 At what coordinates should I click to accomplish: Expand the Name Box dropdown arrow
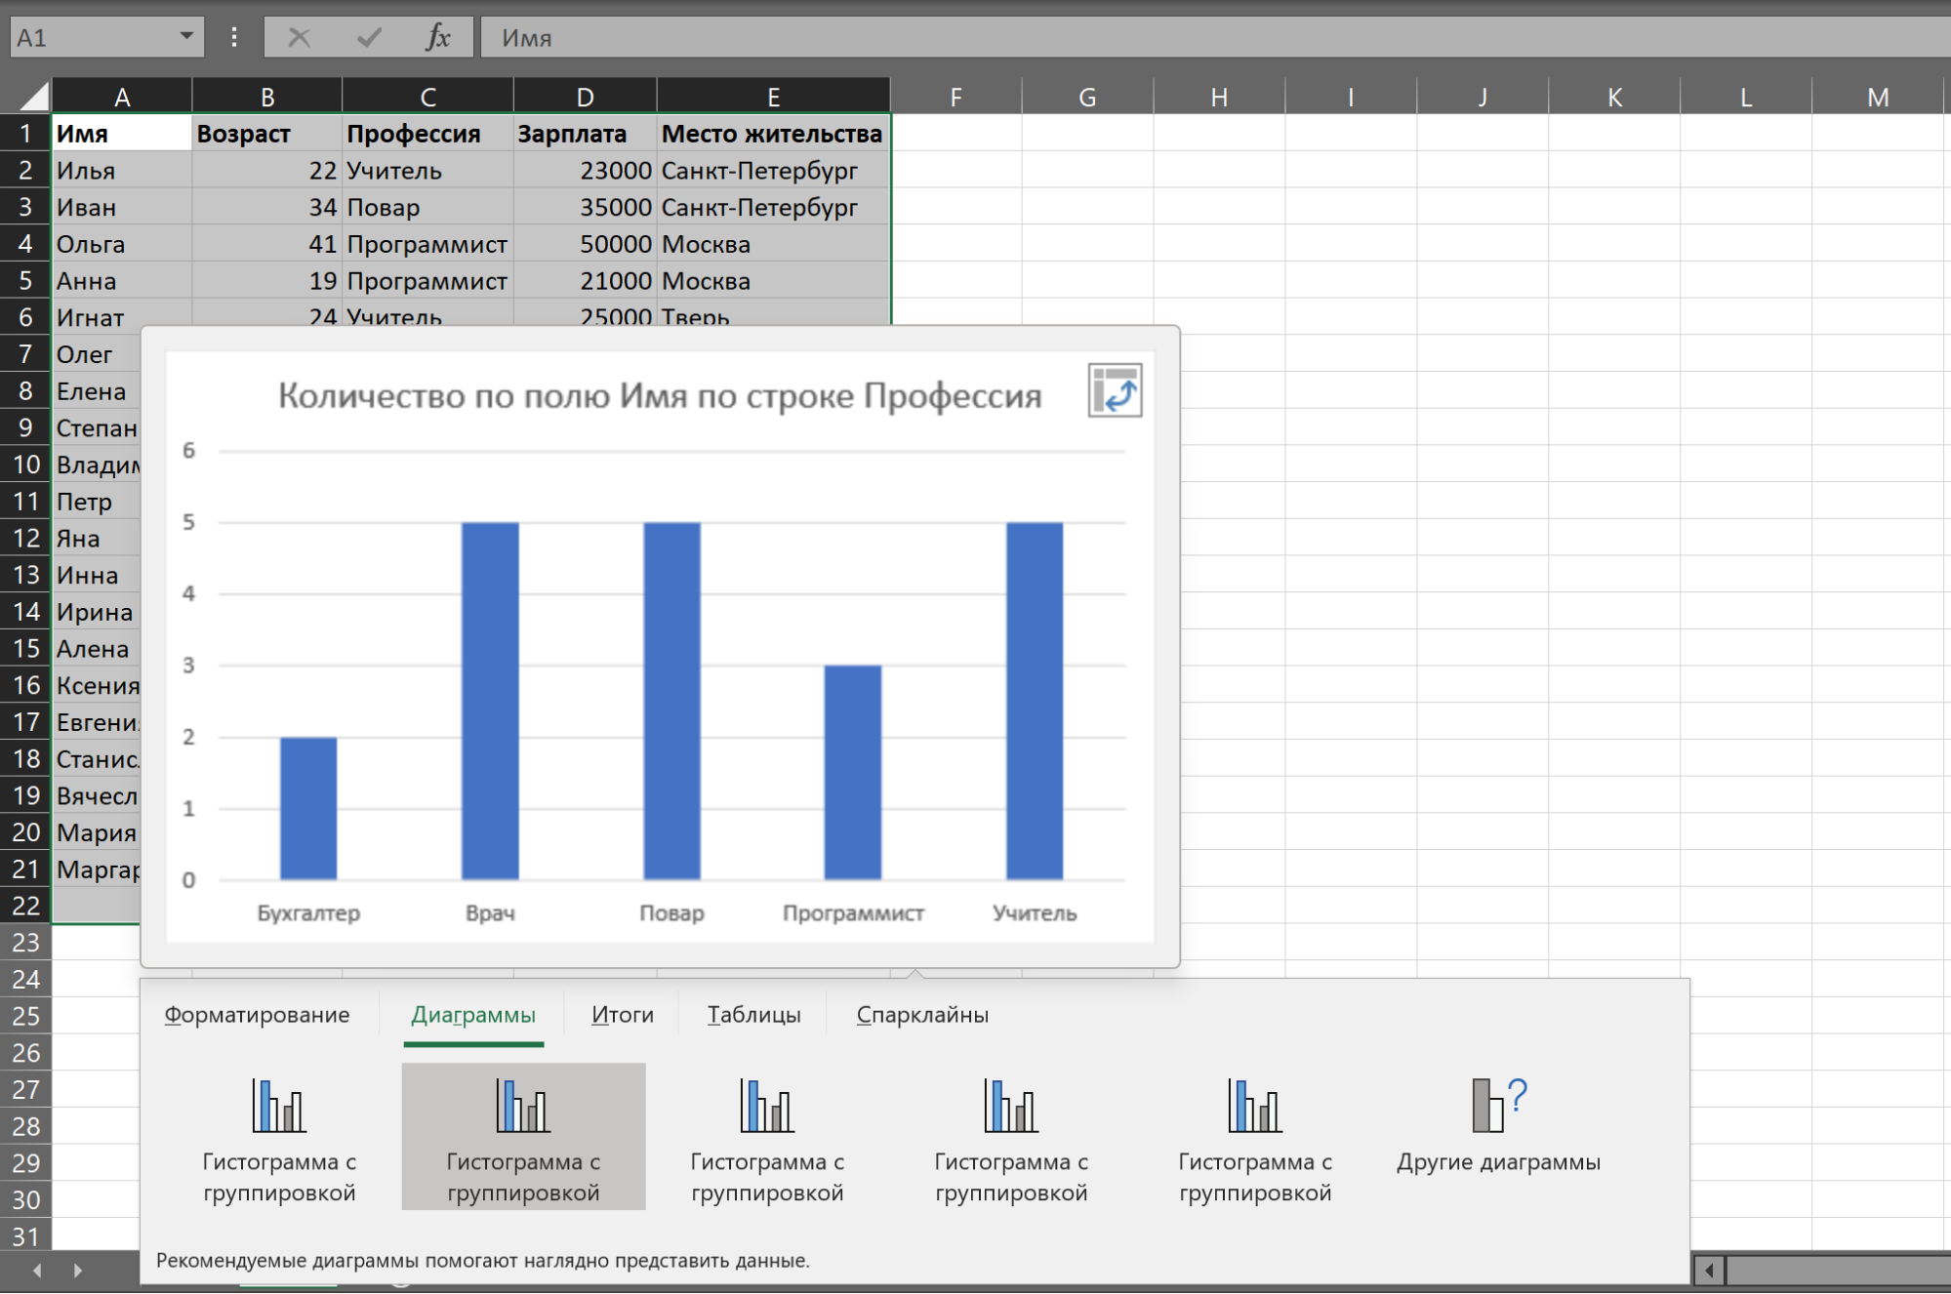pos(185,37)
